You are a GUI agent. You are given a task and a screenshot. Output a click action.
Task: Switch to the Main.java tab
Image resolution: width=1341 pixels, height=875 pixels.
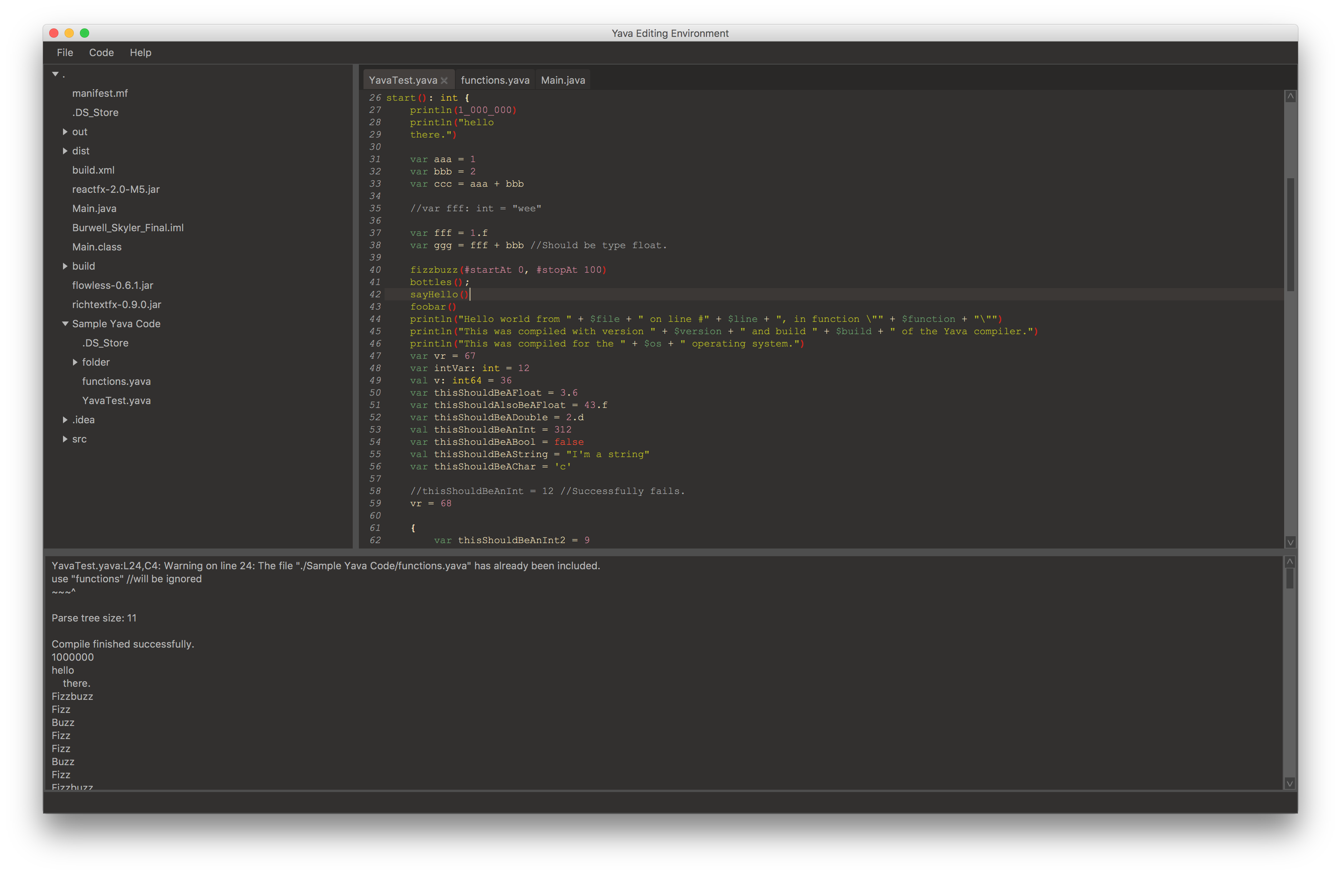point(563,80)
